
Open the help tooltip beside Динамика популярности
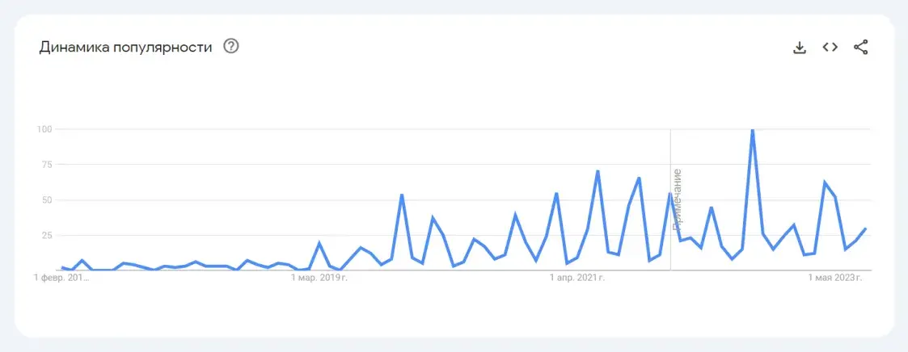click(231, 46)
